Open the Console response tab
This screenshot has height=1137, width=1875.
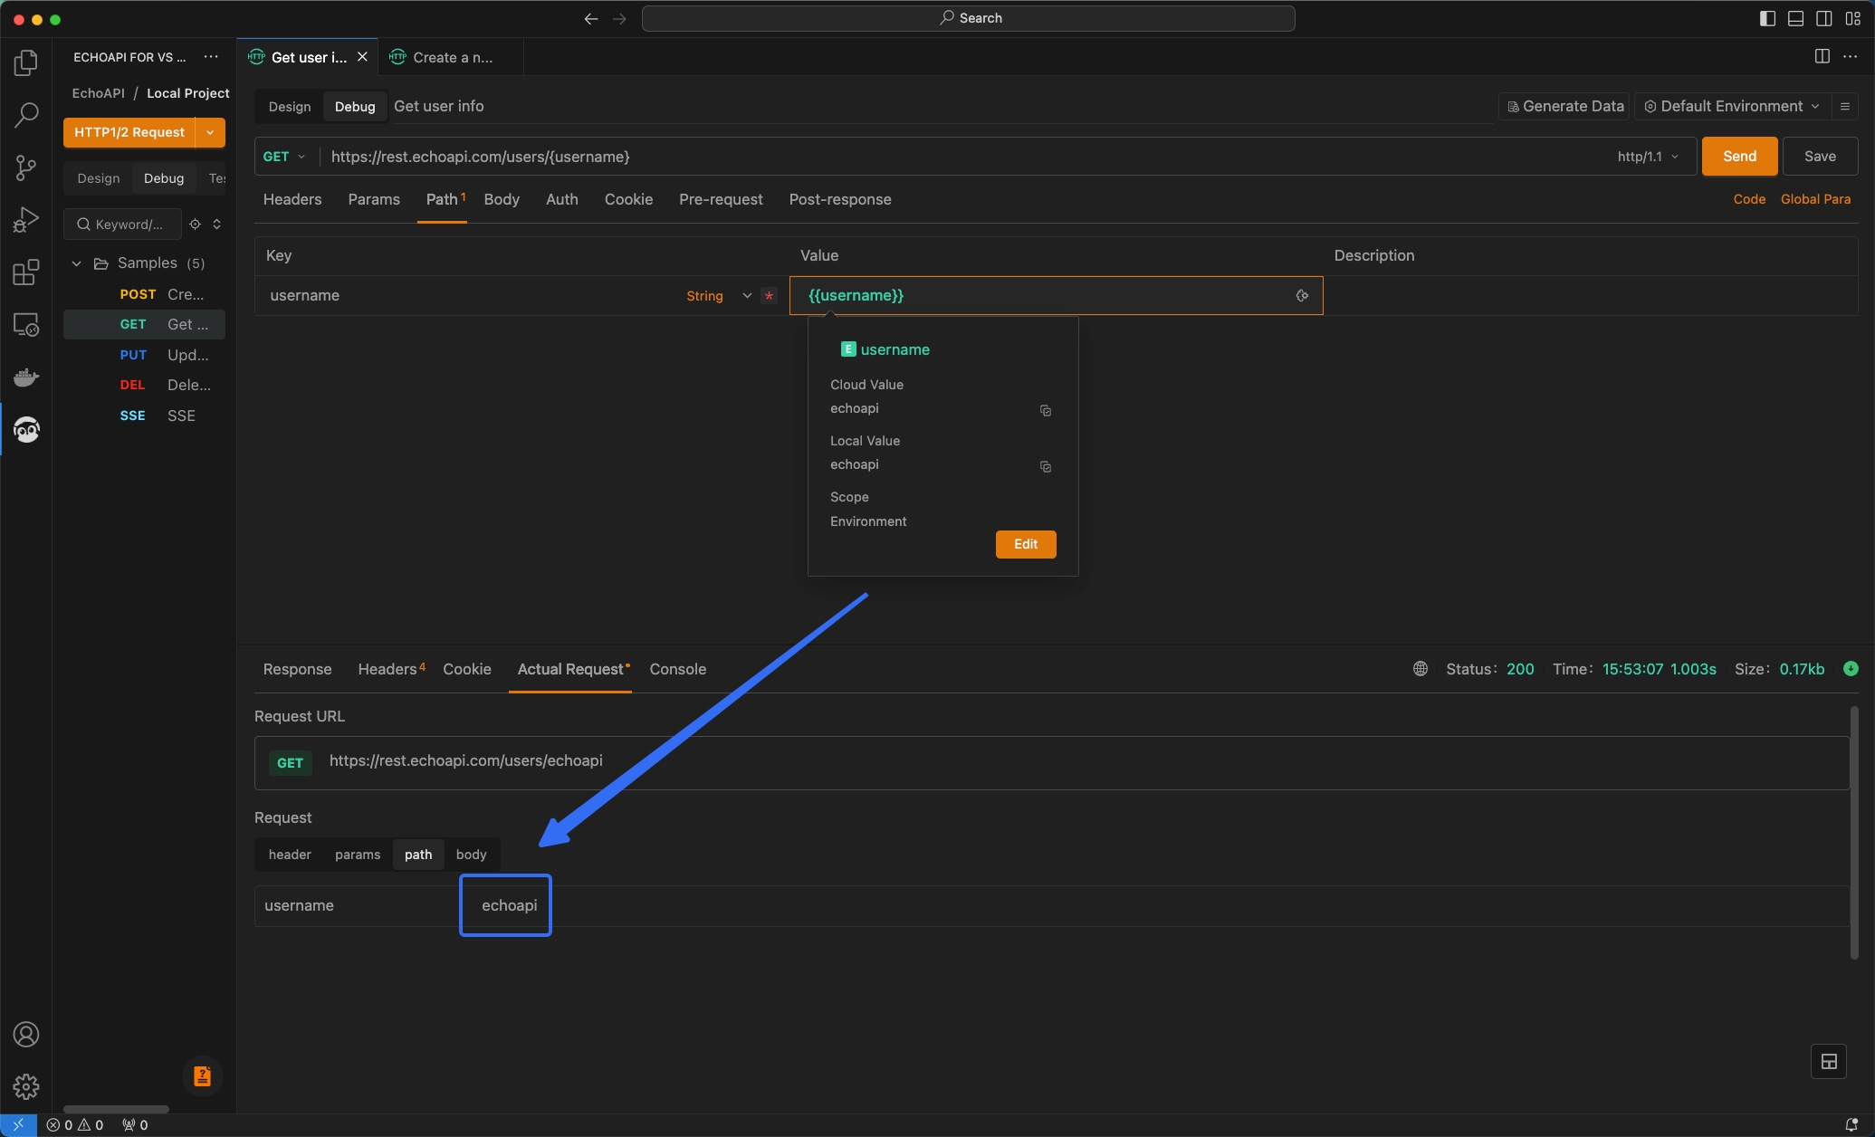(678, 669)
